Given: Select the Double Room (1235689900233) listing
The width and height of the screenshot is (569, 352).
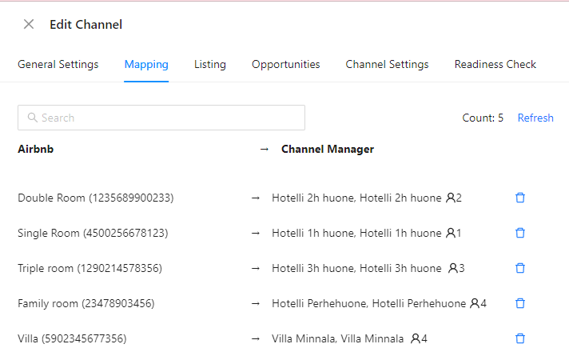Looking at the screenshot, I should [x=96, y=198].
